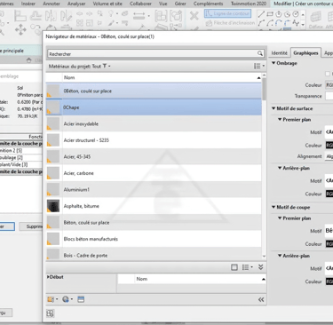
Task: Collapse the Motif de surface section
Action: point(274,108)
